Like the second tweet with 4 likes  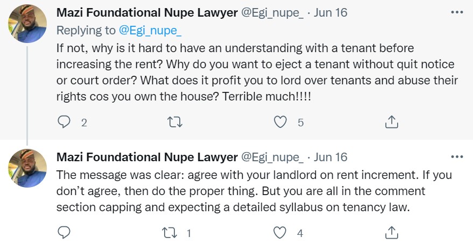[280, 233]
